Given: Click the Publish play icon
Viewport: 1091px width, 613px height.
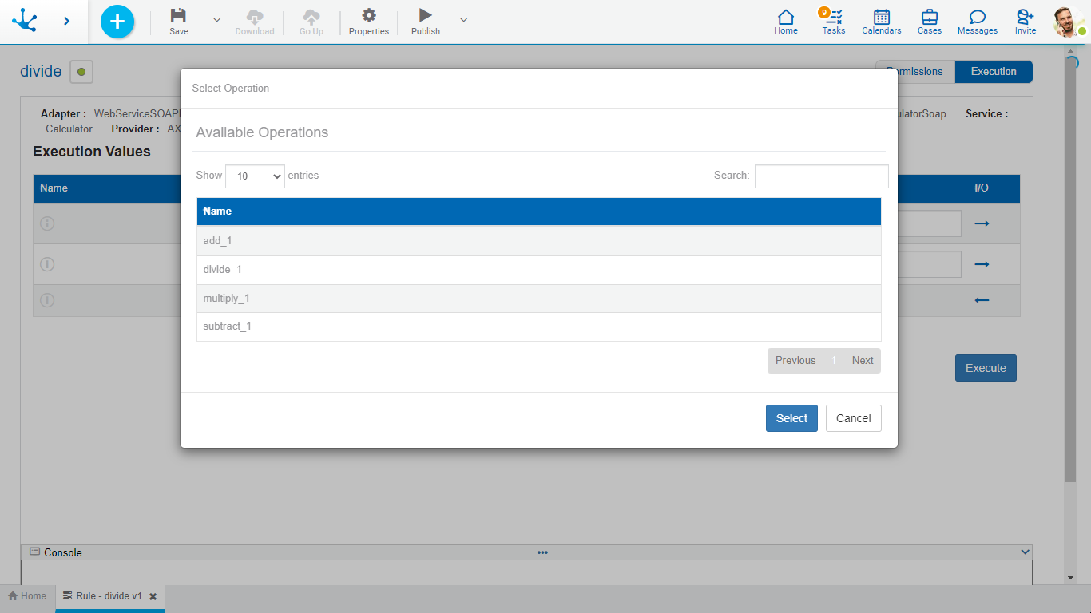Looking at the screenshot, I should 425,16.
